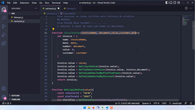The height and width of the screenshot is (110, 195).
Task: Select the variaveis.js editor tab
Action: (51, 9)
